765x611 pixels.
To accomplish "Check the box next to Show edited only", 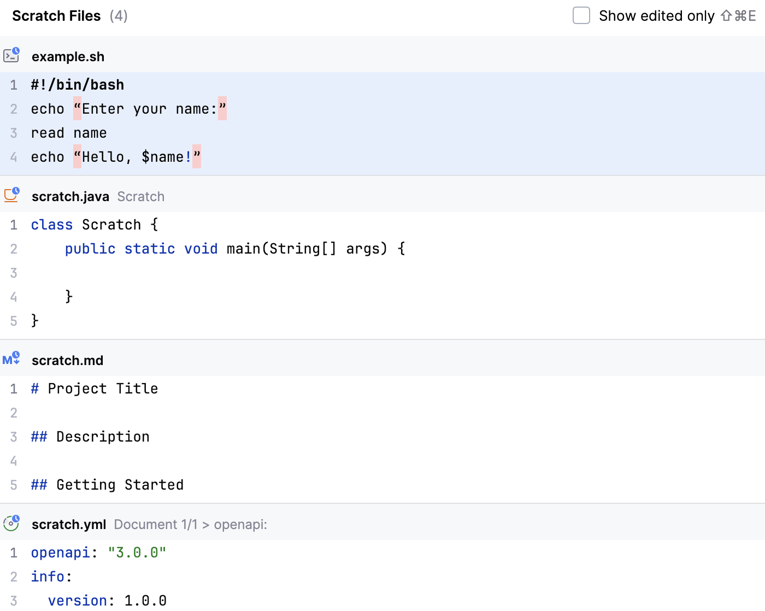I will coord(581,16).
